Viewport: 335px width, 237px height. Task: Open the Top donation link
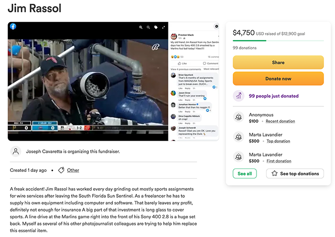(x=278, y=141)
